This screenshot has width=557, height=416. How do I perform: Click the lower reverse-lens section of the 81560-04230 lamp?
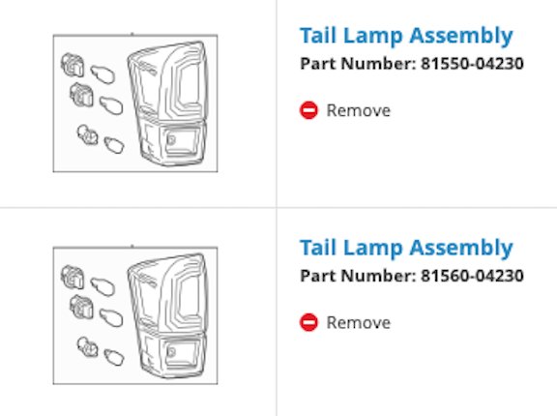[172, 354]
